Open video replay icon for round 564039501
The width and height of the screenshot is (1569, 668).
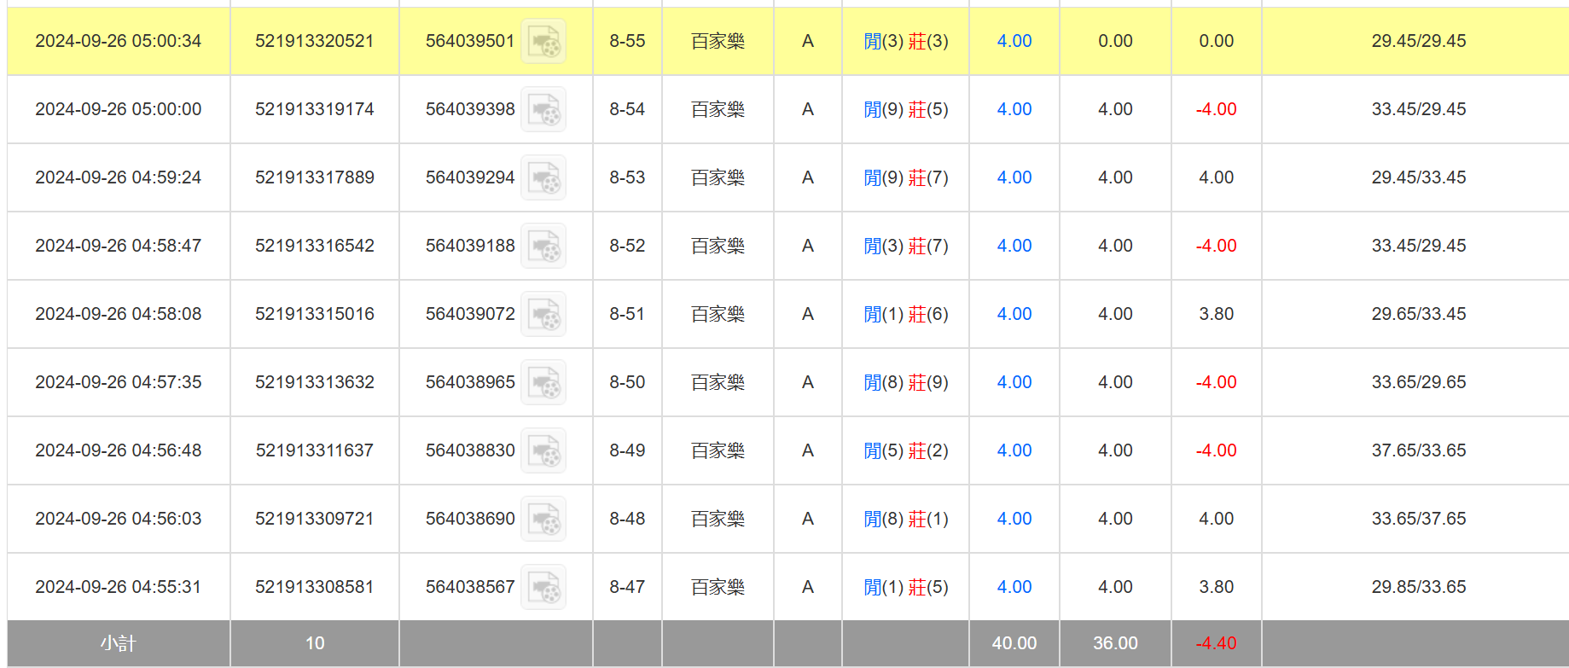(543, 41)
